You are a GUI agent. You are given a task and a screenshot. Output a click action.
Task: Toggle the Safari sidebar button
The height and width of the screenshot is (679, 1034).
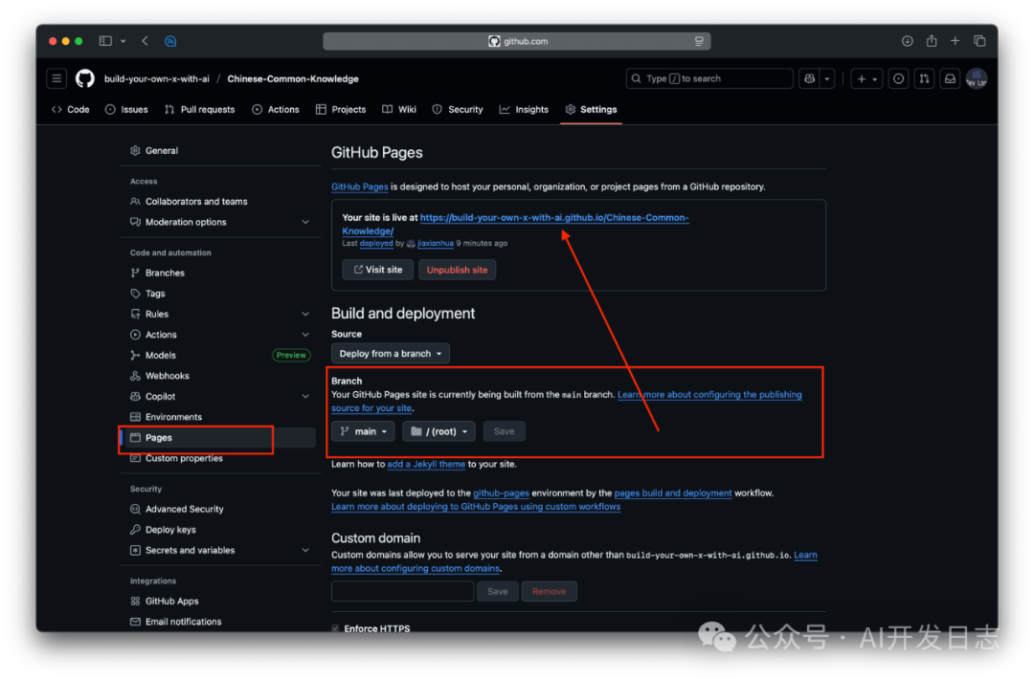click(x=105, y=41)
